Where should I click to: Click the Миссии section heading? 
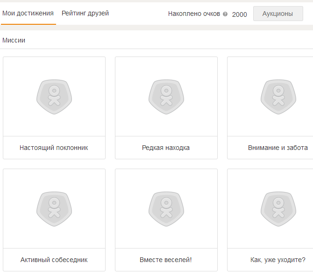[14, 40]
